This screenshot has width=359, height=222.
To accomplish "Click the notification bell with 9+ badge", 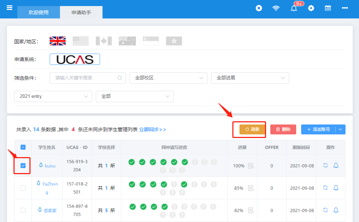I will coord(294,8).
